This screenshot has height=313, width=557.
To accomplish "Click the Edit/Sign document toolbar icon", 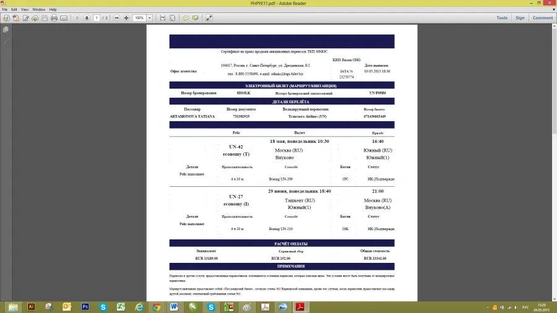I will tap(25, 18).
